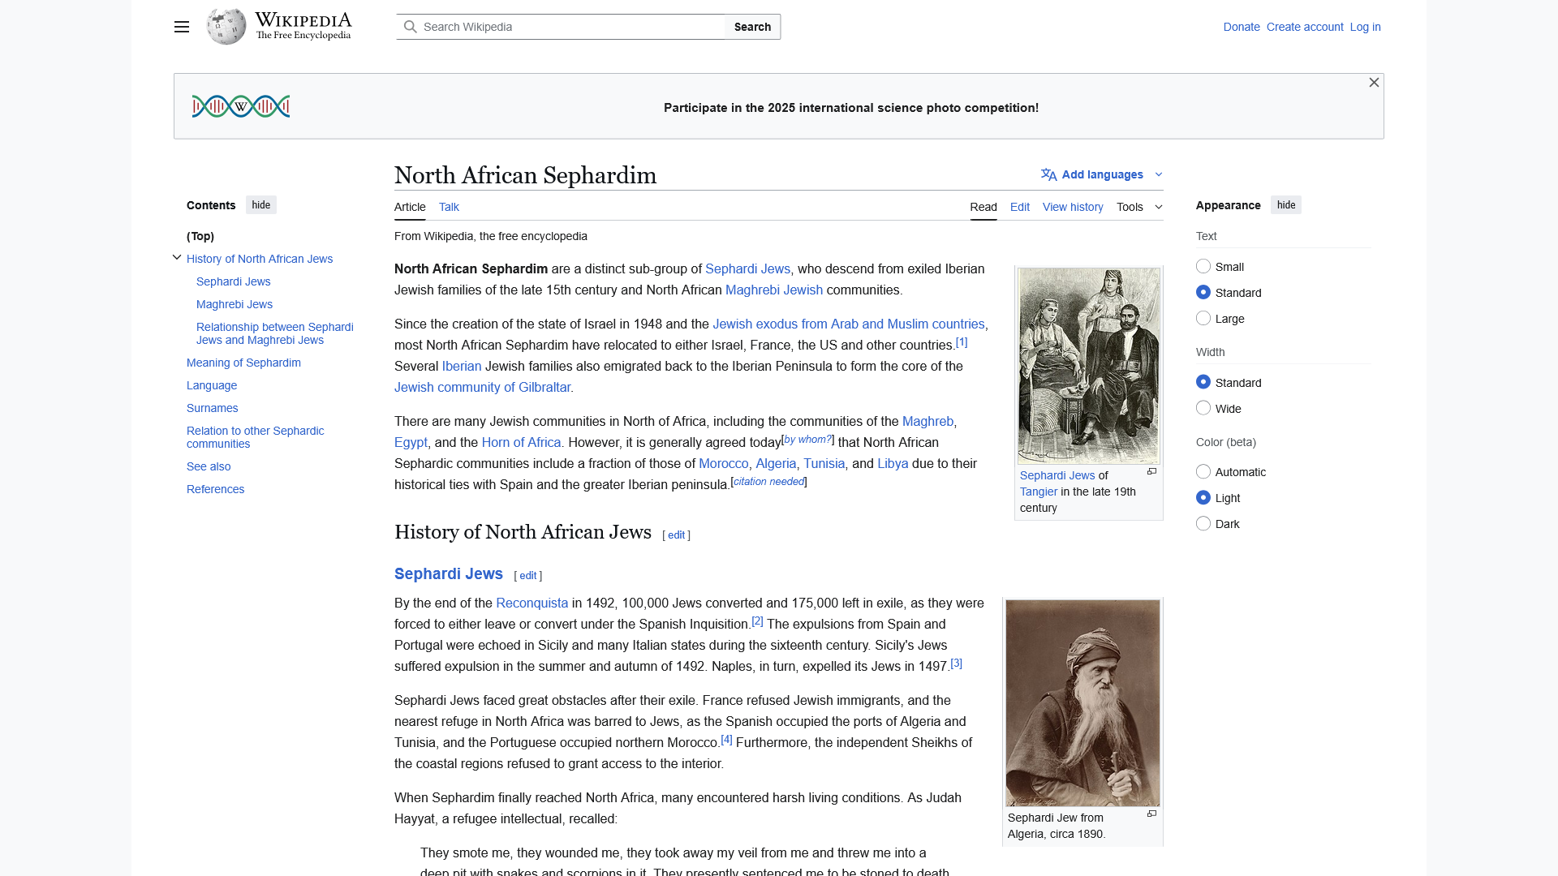Switch to the Talk tab
Screen dimensions: 1558x876
point(449,207)
